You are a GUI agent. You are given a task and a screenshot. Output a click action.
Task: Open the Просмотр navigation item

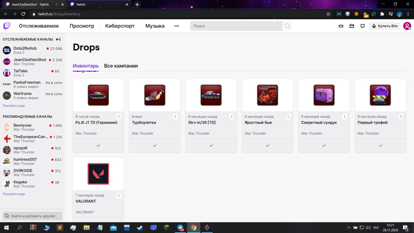pos(82,26)
